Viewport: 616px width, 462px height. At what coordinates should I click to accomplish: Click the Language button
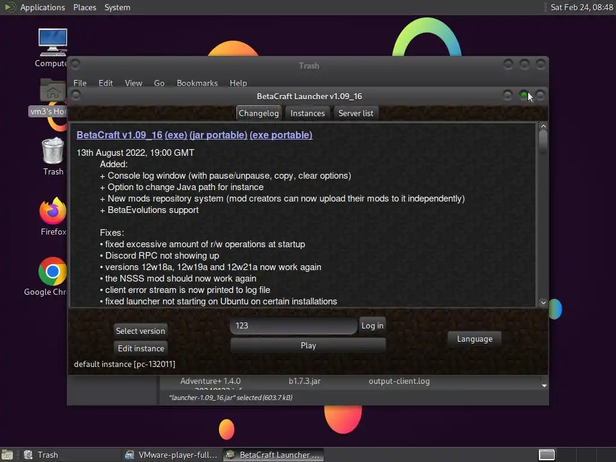pyautogui.click(x=475, y=339)
